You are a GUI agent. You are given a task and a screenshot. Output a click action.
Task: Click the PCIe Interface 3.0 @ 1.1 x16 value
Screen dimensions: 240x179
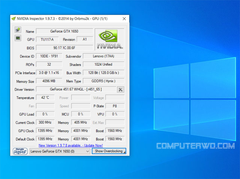coord(49,72)
